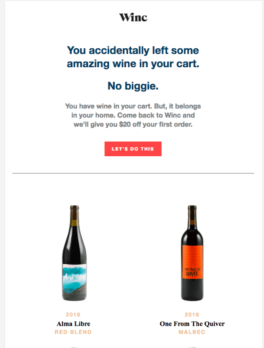
Task: Click the 'amazing wine in your cart' line
Action: pyautogui.click(x=133, y=64)
